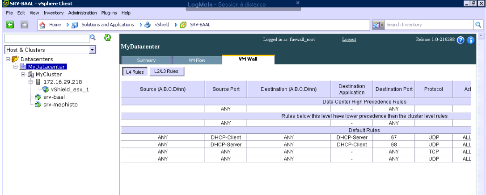Collapse the 172.16.29.218 host node
This screenshot has height=195, width=486.
click(31, 82)
